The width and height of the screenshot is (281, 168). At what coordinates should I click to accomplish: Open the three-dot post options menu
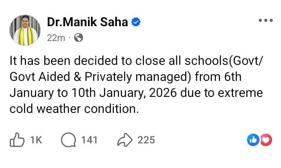tap(266, 21)
